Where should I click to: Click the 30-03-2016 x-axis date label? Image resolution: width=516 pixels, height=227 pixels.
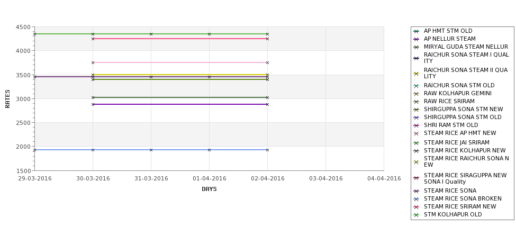(93, 179)
